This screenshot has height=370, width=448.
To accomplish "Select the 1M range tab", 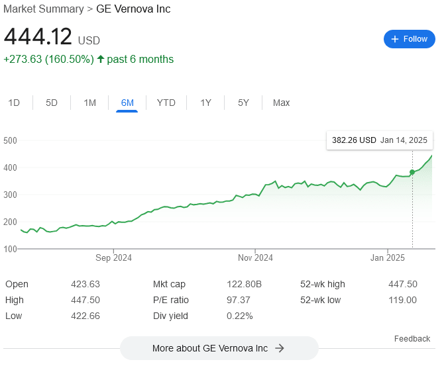I will point(90,103).
